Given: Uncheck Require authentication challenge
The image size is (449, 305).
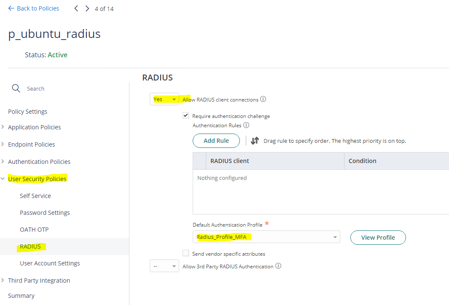Looking at the screenshot, I should (186, 115).
